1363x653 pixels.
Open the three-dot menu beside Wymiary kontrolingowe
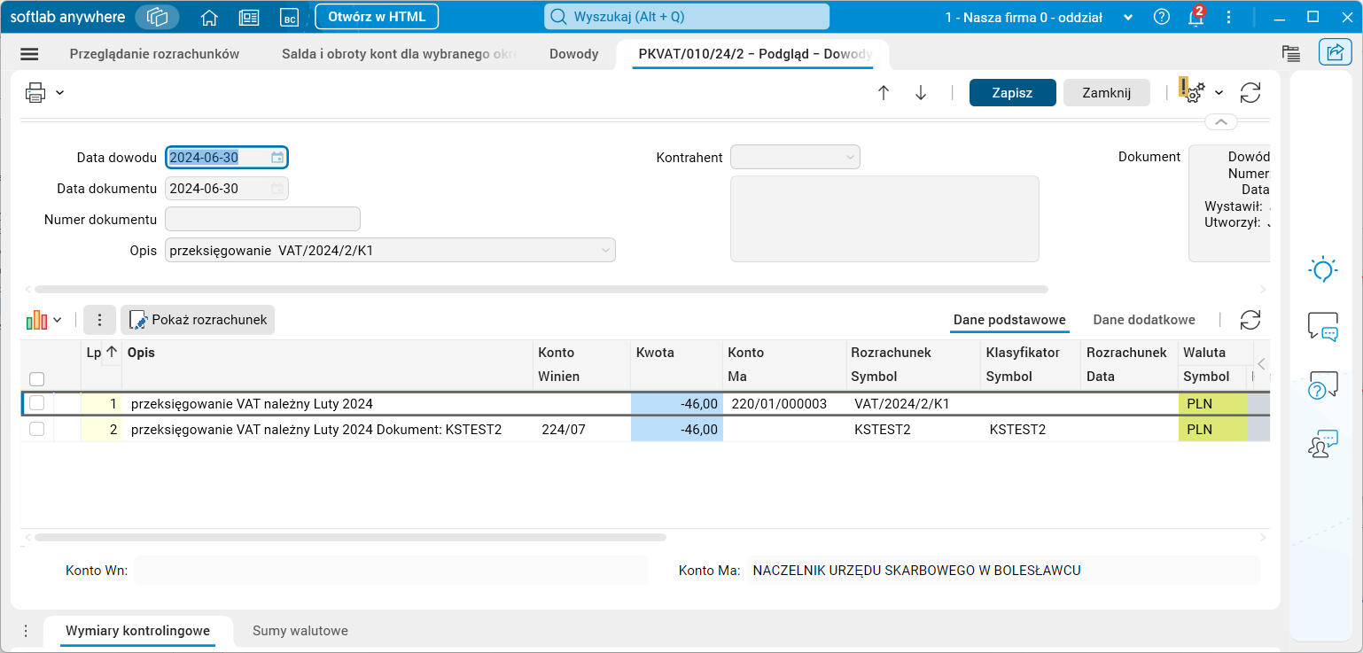point(26,631)
